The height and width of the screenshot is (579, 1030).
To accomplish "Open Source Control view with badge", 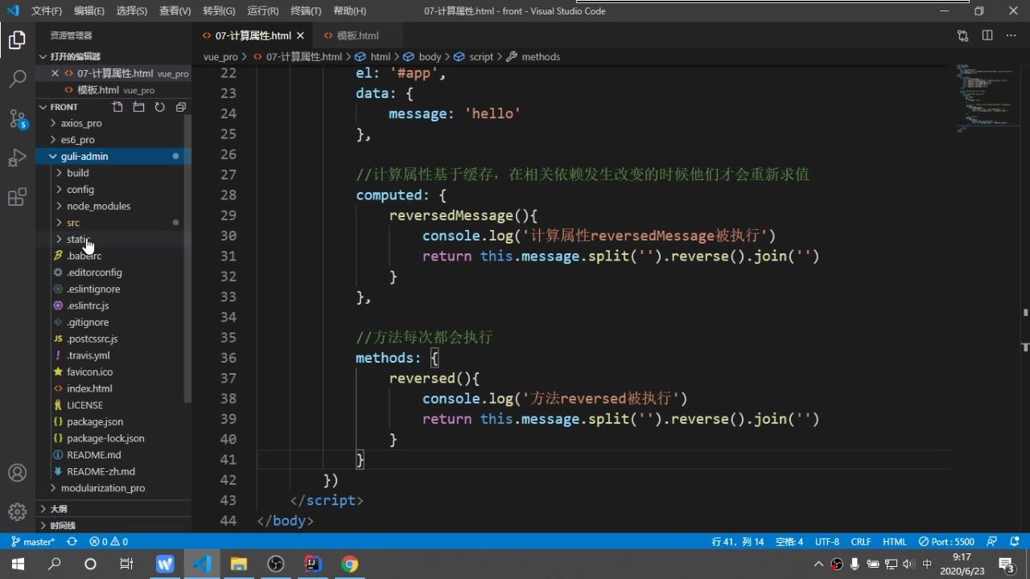I will (x=17, y=119).
